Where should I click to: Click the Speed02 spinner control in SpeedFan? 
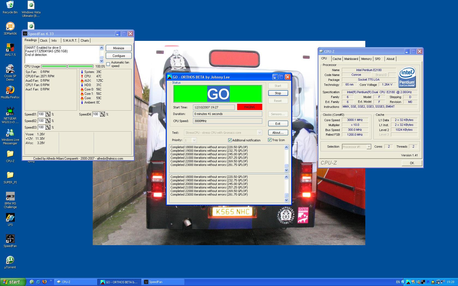[48, 121]
